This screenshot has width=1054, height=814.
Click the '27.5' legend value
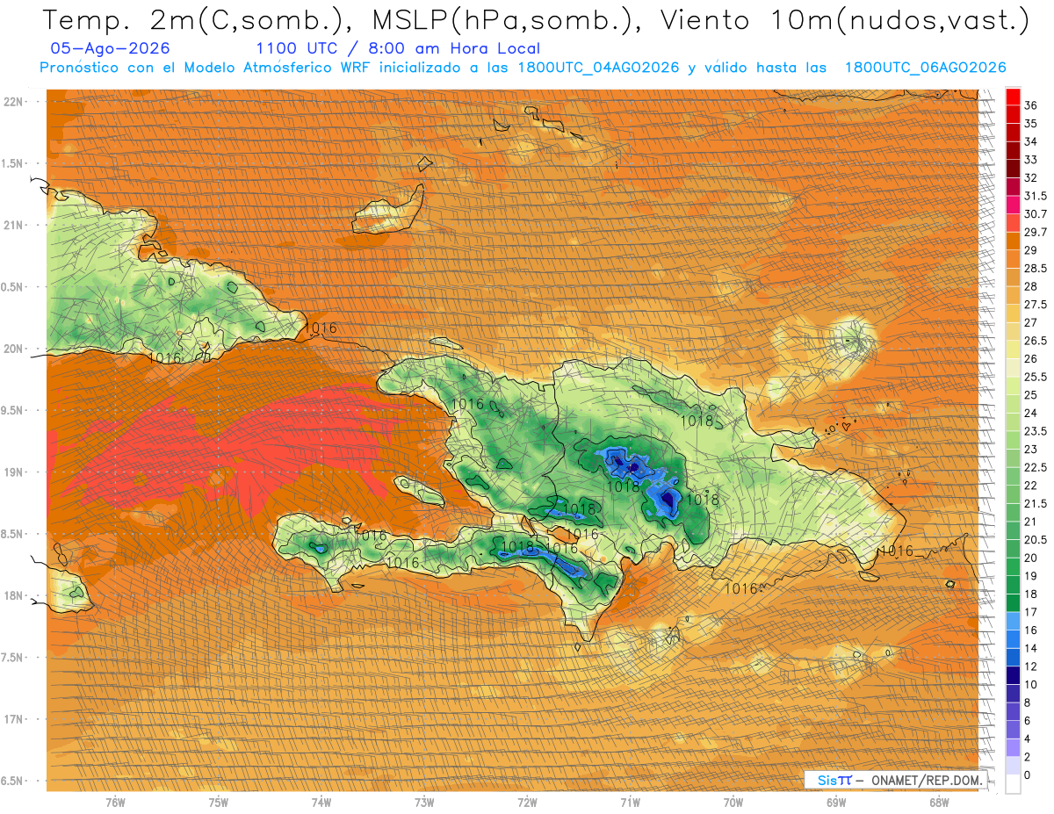pyautogui.click(x=1036, y=304)
